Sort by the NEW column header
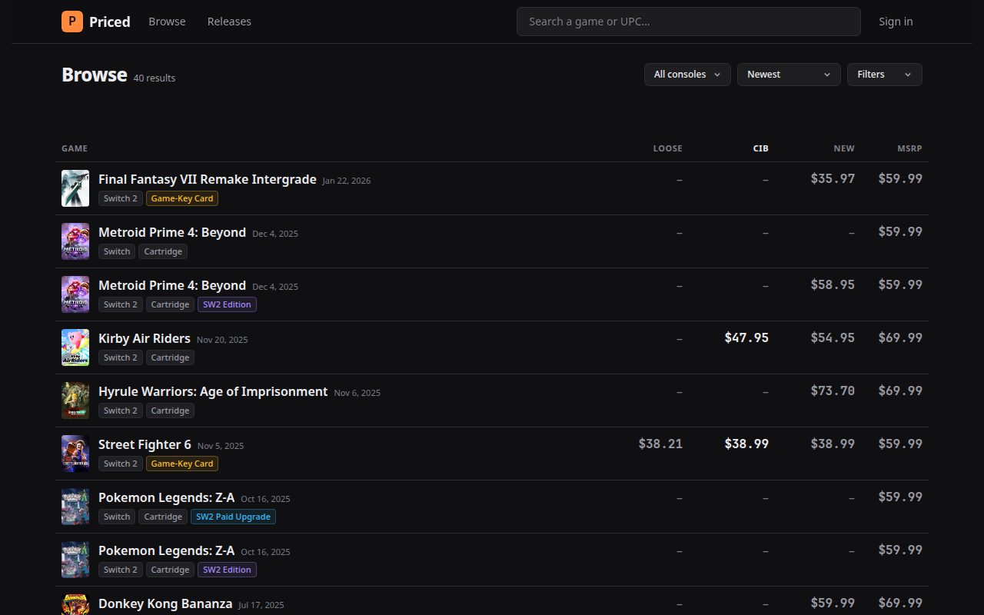 (x=844, y=148)
